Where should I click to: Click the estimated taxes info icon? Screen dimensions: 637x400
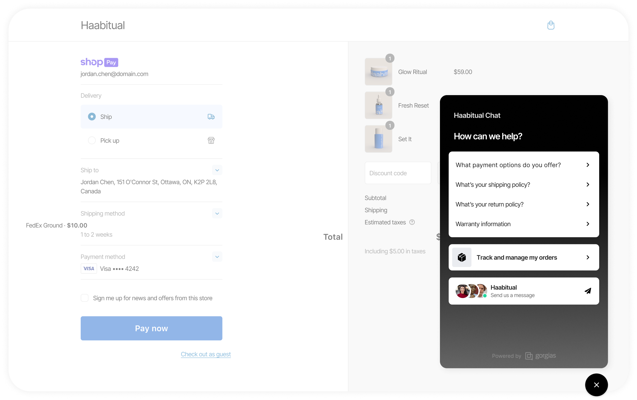[412, 222]
